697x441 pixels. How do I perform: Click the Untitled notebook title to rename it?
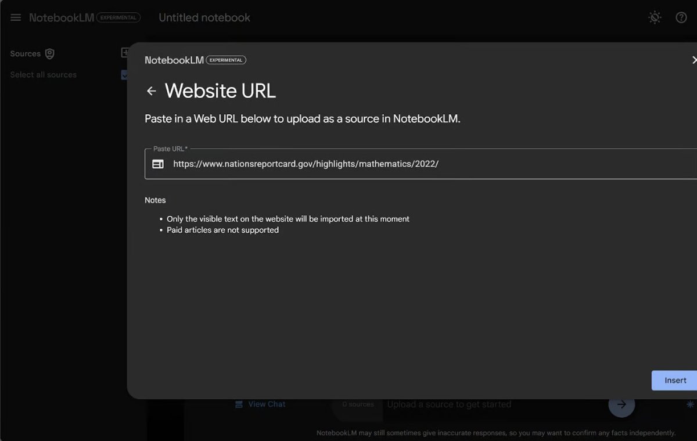click(204, 17)
